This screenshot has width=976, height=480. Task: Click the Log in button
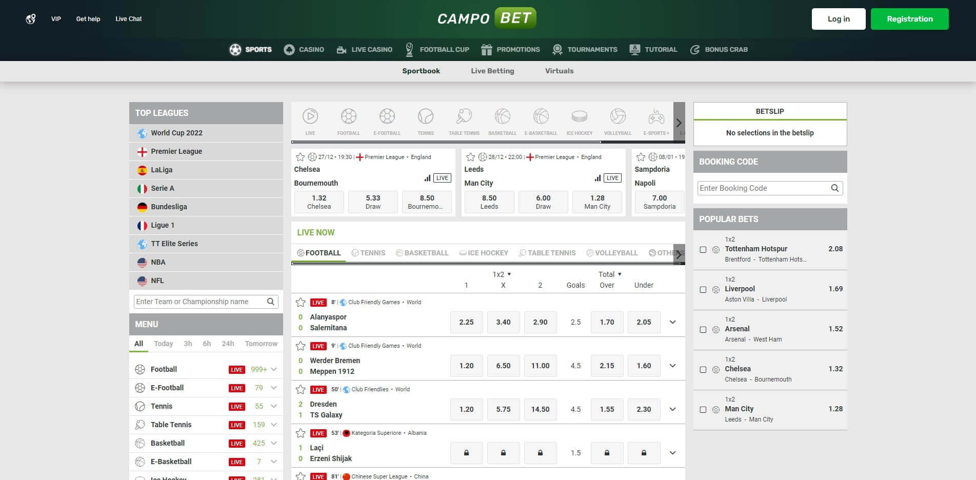839,19
